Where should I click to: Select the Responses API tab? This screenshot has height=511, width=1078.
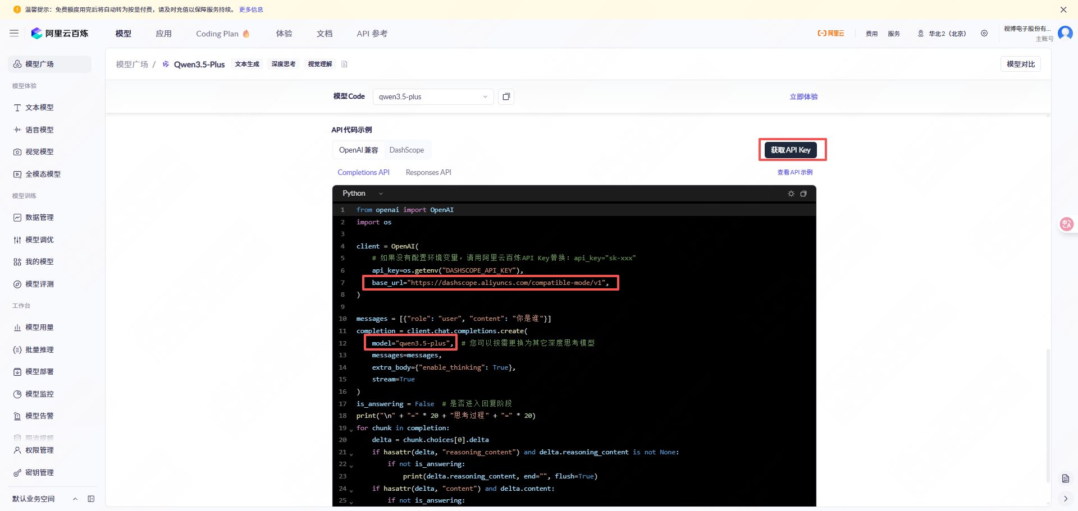point(428,172)
